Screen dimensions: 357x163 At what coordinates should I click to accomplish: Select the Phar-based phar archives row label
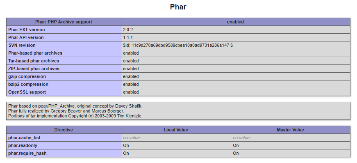pos(35,53)
